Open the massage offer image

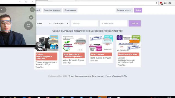coord(129,43)
